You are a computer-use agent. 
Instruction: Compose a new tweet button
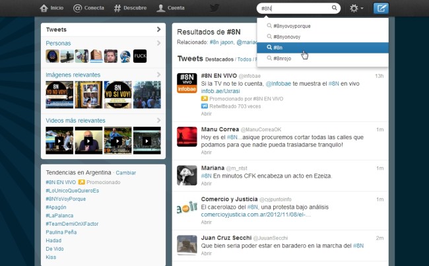(x=381, y=8)
